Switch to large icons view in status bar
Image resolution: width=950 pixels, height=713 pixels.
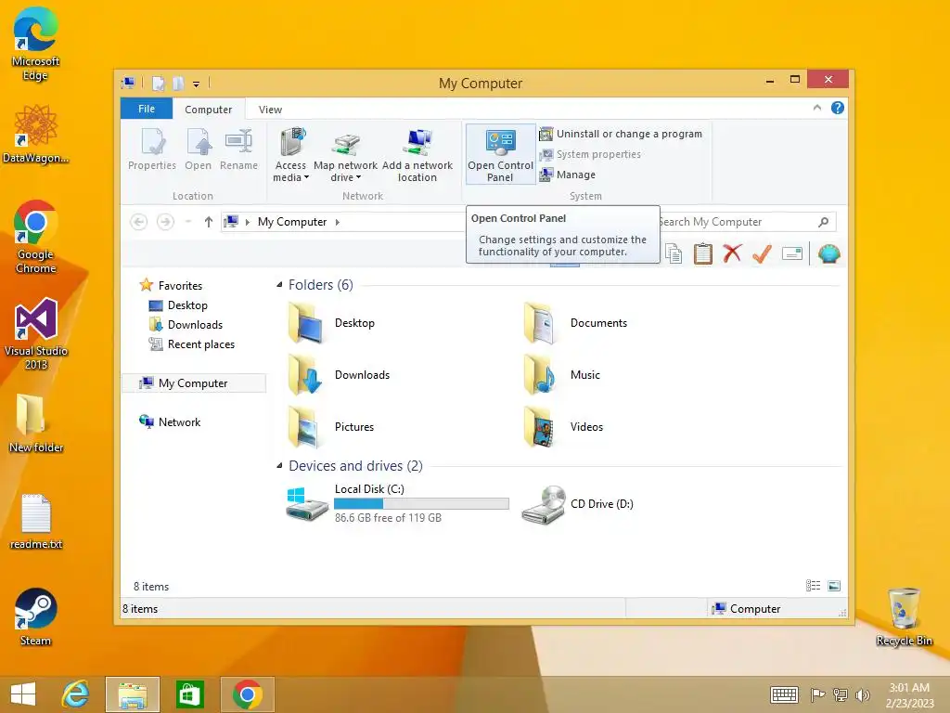pyautogui.click(x=834, y=586)
